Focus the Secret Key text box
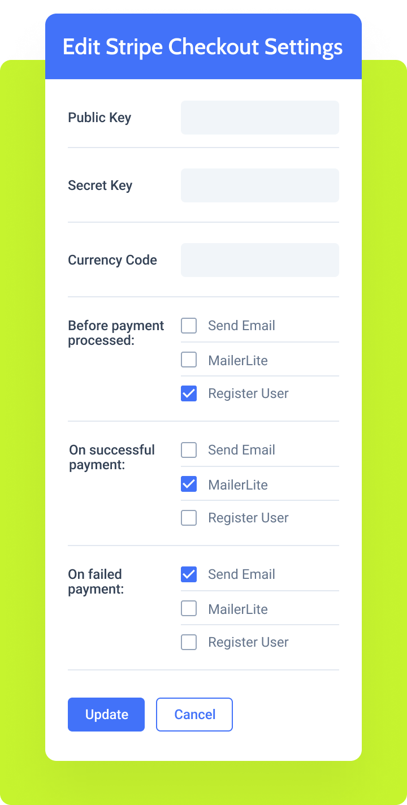The width and height of the screenshot is (407, 805). 259,185
